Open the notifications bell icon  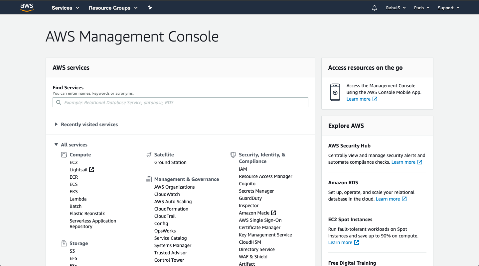click(375, 8)
